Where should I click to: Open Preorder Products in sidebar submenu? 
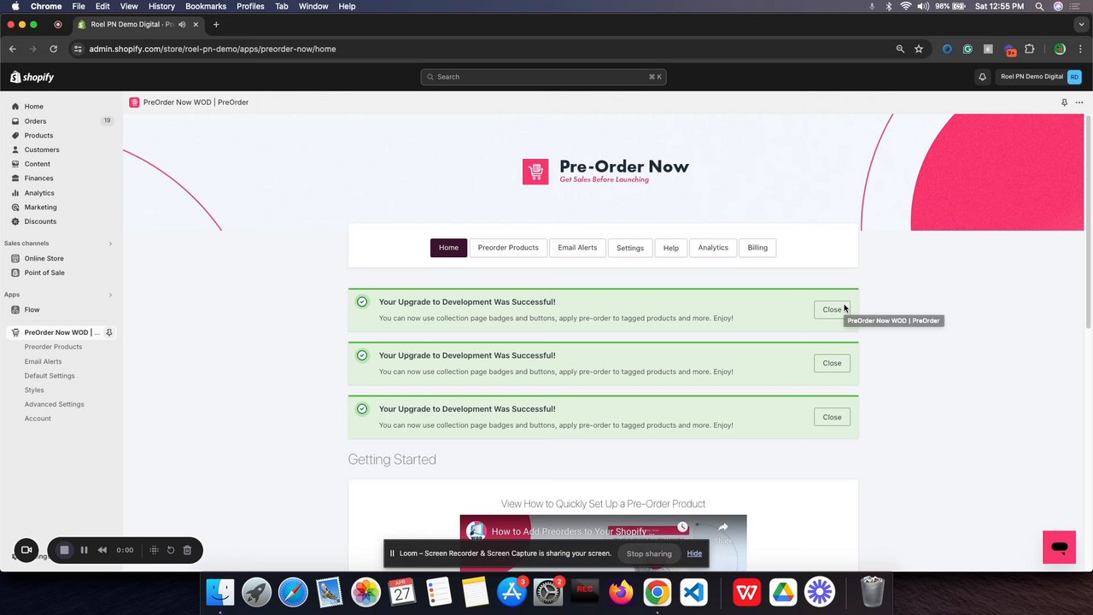53,347
